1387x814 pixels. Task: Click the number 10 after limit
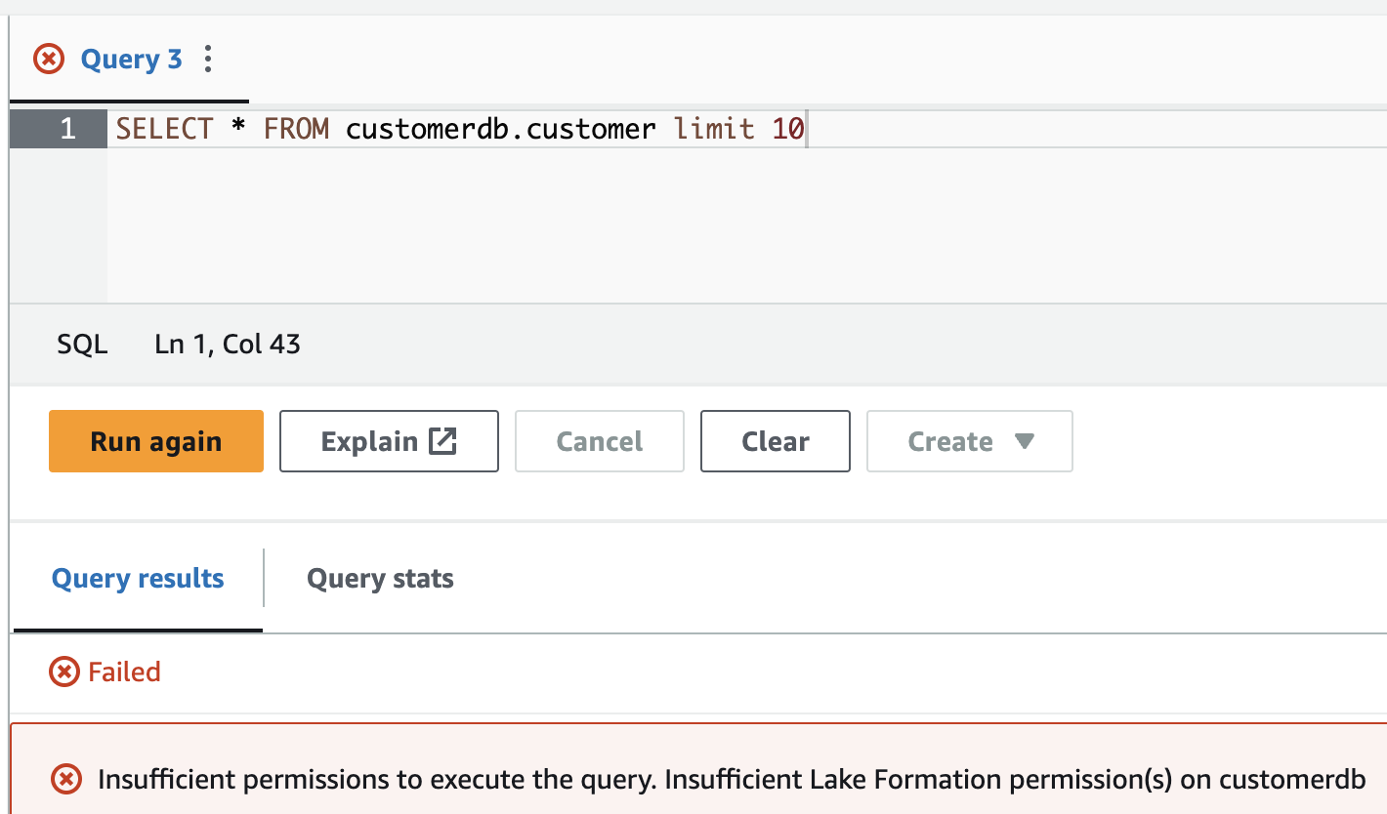(787, 129)
